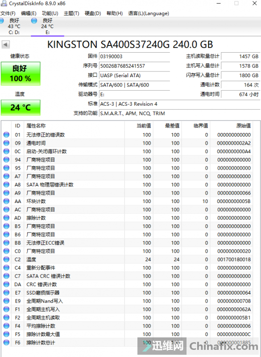Click status orb for E9 全周期Nand写入

[x=6, y=301]
